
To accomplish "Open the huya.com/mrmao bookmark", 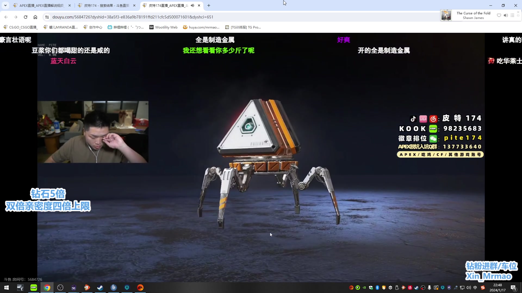I will 201,27.
